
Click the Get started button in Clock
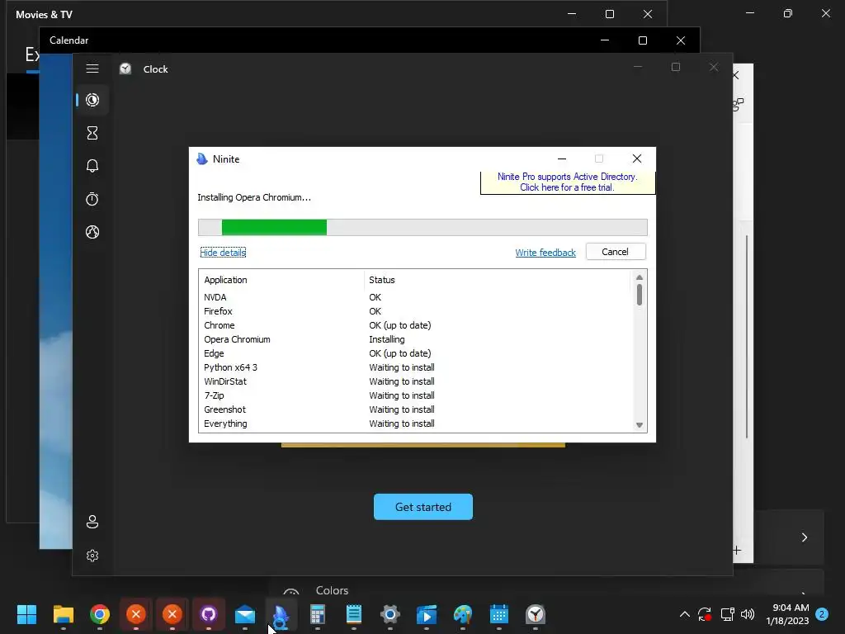click(423, 507)
